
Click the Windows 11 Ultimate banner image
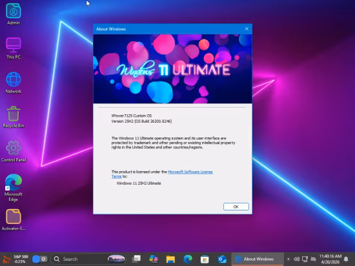point(172,69)
